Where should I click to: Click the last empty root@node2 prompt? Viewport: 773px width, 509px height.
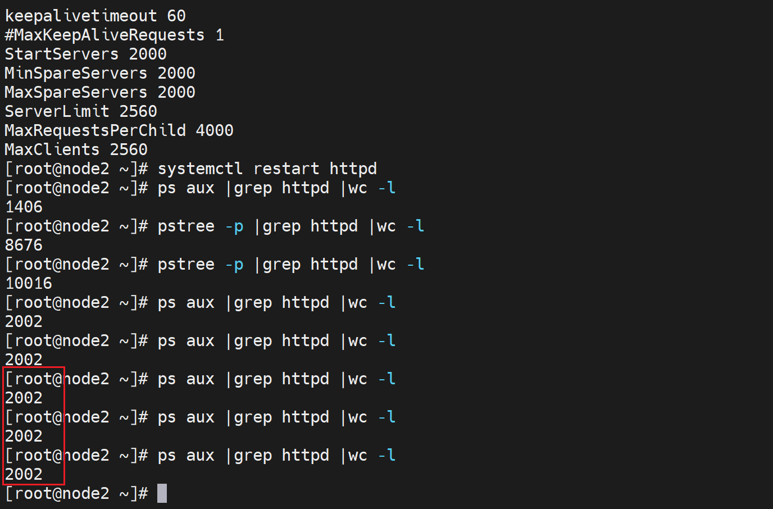tap(76, 493)
